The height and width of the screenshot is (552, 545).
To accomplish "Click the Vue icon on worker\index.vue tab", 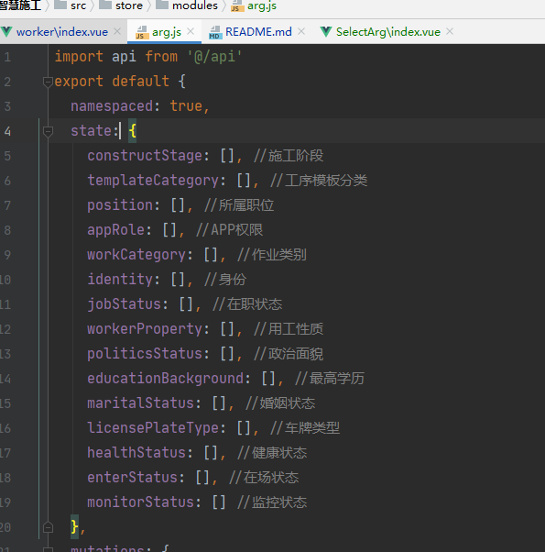I will (6, 32).
